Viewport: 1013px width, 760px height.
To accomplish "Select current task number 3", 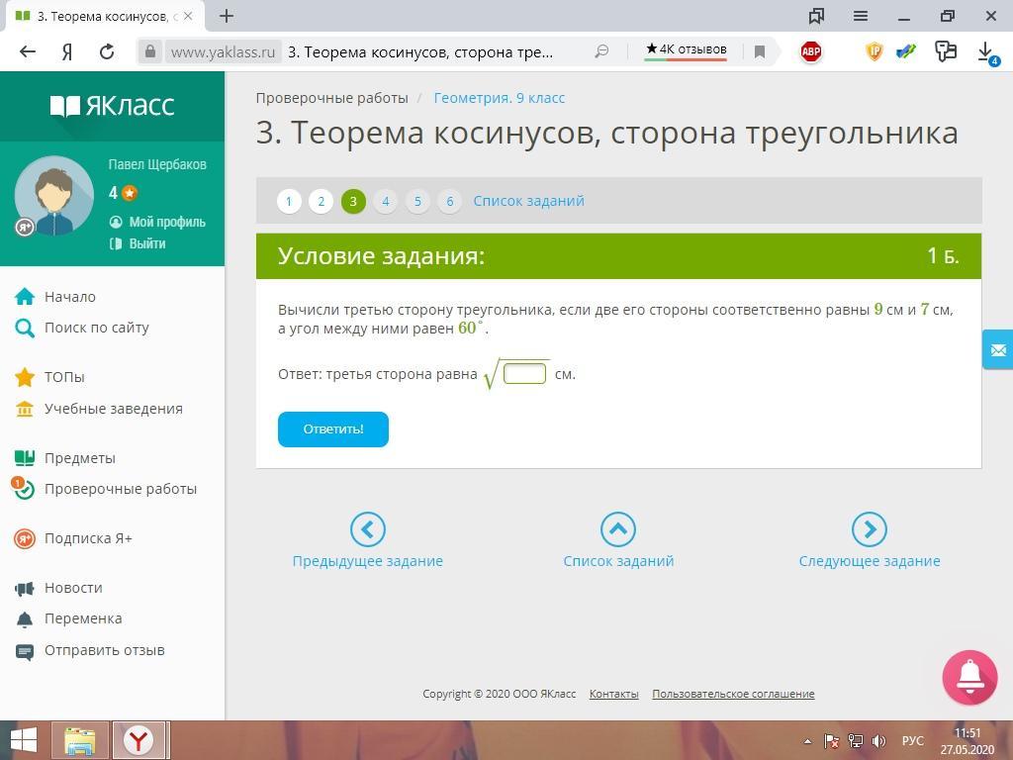I will tap(353, 202).
